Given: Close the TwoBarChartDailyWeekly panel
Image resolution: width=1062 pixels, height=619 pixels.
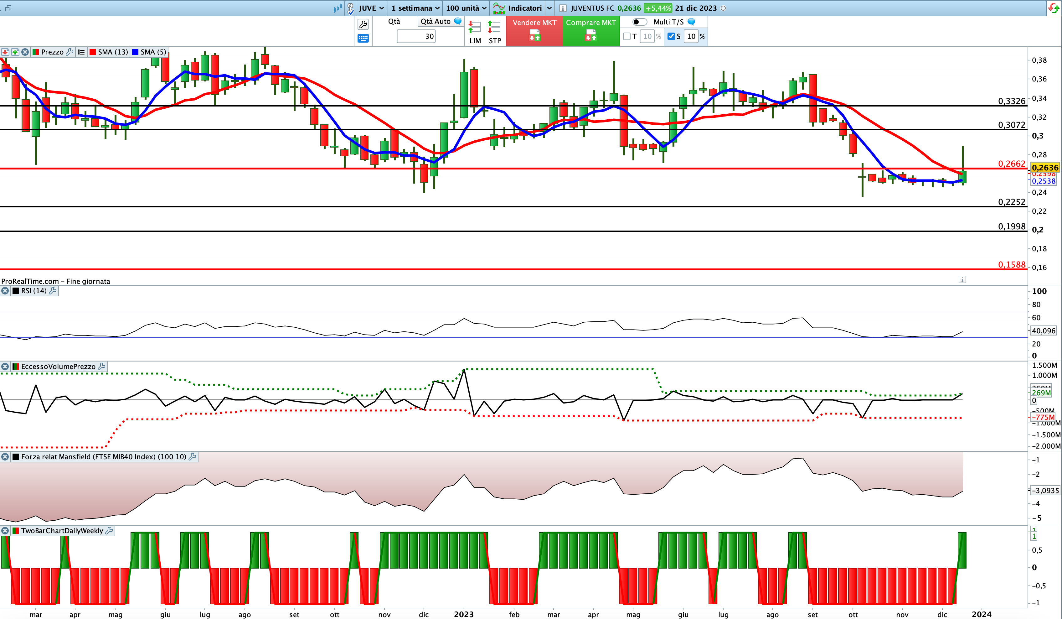Looking at the screenshot, I should tap(5, 530).
